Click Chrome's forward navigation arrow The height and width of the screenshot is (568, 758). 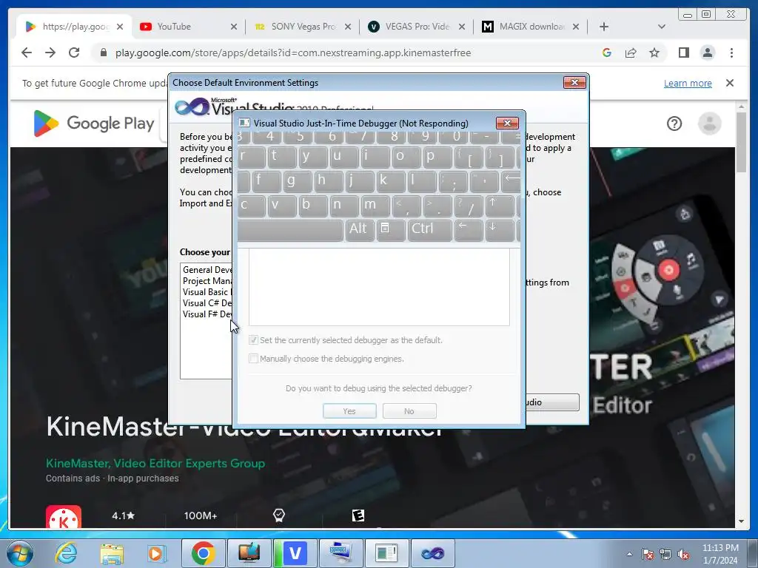[50, 53]
